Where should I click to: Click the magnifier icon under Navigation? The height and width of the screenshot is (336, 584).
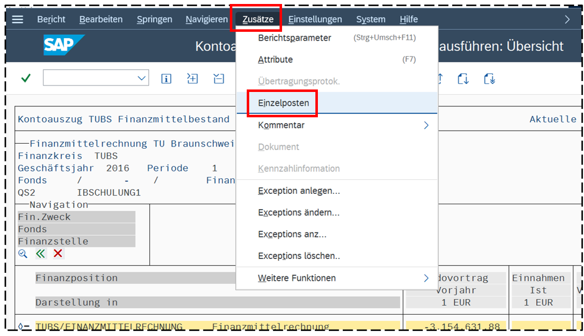coord(23,254)
